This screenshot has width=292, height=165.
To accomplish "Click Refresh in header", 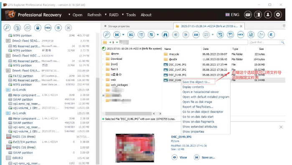I will tap(94, 15).
